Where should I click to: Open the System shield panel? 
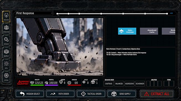(6, 77)
